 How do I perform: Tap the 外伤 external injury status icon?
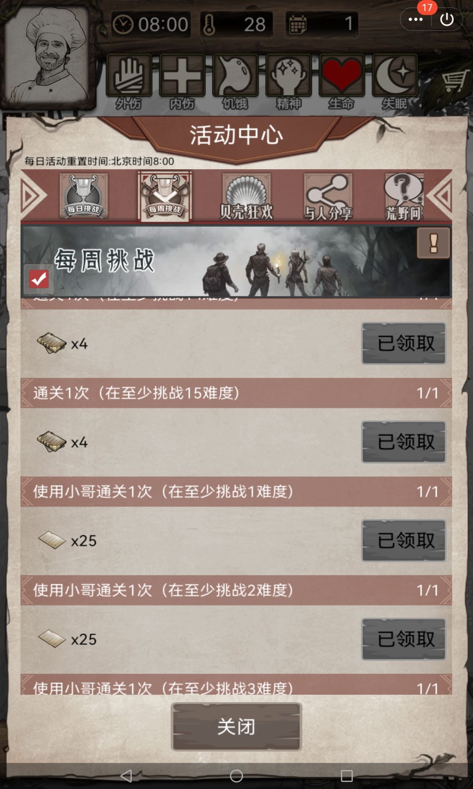(129, 75)
